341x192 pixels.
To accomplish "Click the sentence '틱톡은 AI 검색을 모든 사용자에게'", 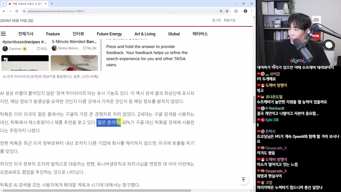I will [x=70, y=185].
